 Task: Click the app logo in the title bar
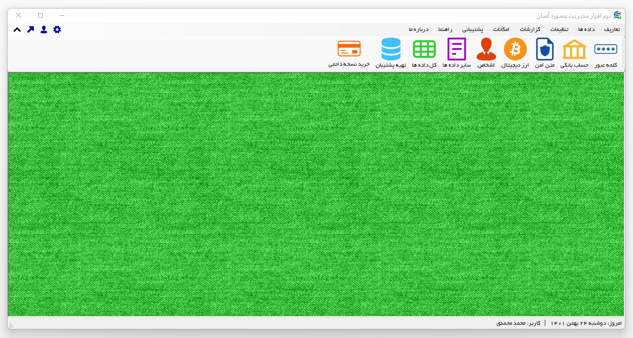tap(618, 15)
